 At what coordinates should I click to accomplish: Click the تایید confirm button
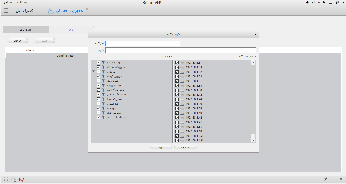click(x=161, y=147)
